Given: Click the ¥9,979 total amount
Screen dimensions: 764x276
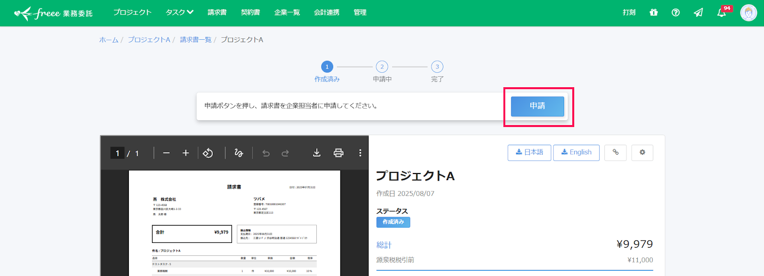Looking at the screenshot, I should coord(635,244).
